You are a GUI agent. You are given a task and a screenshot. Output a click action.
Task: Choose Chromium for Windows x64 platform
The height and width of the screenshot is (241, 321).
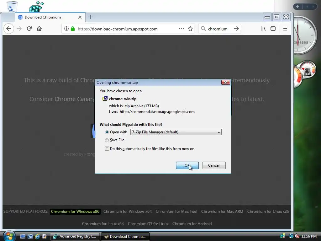(x=128, y=212)
